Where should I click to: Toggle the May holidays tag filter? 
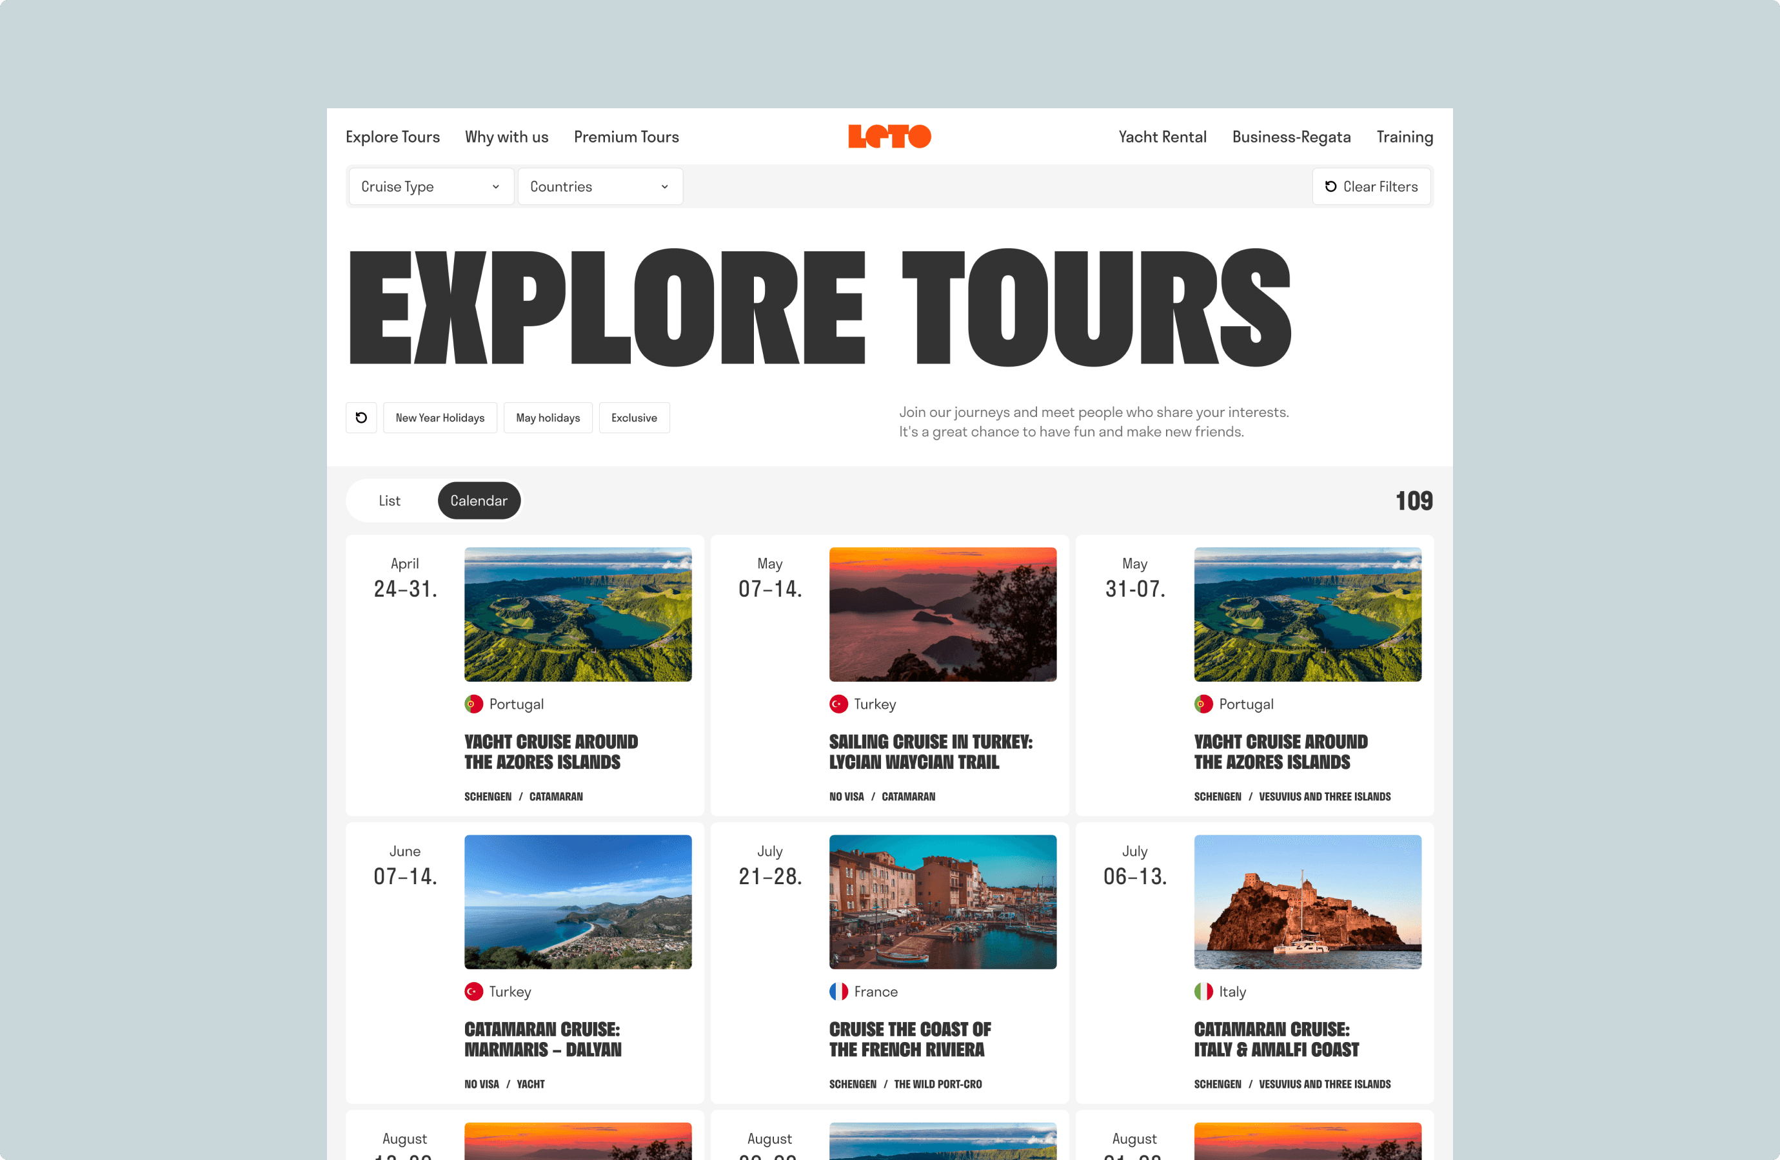[548, 418]
